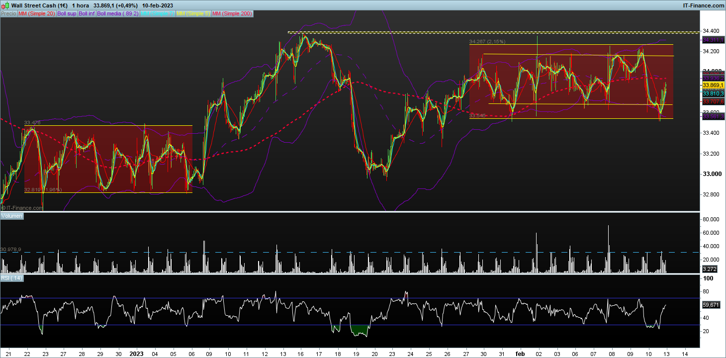
Task: Click the red 33.707,6 price tag
Action: coord(712,101)
